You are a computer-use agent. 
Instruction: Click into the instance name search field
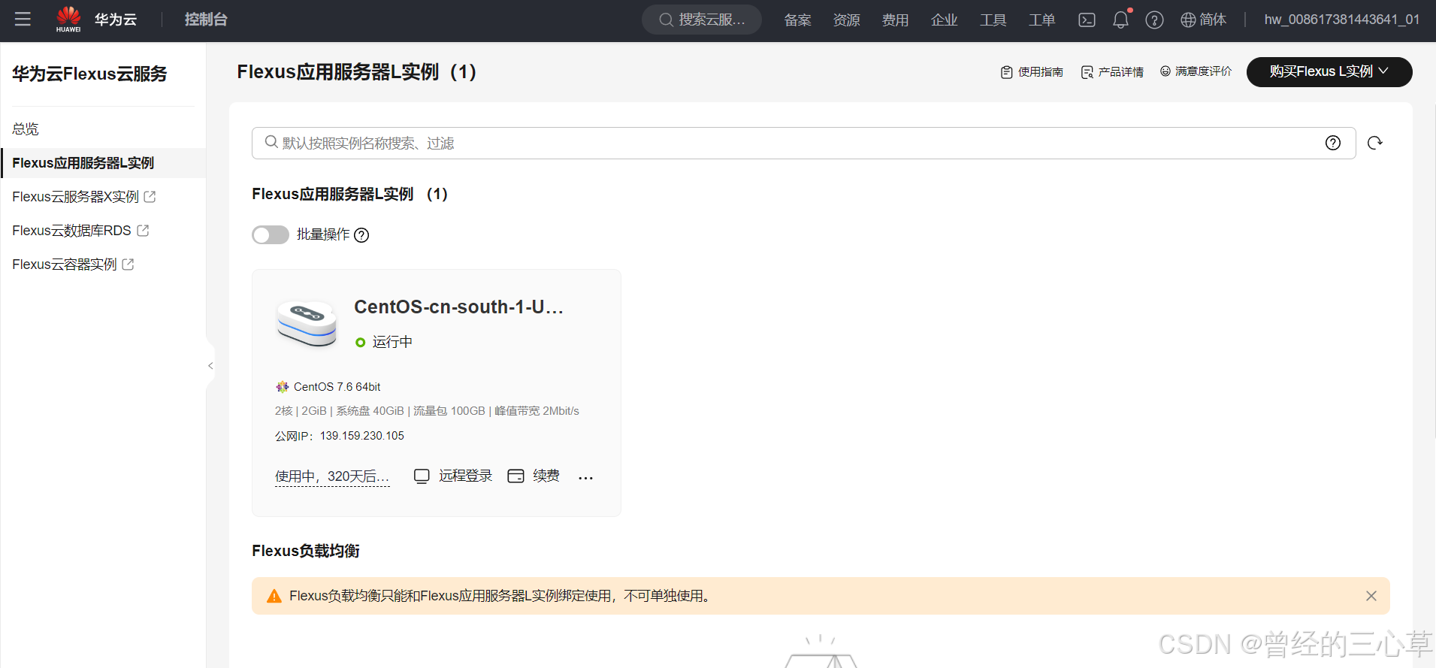pyautogui.click(x=803, y=143)
